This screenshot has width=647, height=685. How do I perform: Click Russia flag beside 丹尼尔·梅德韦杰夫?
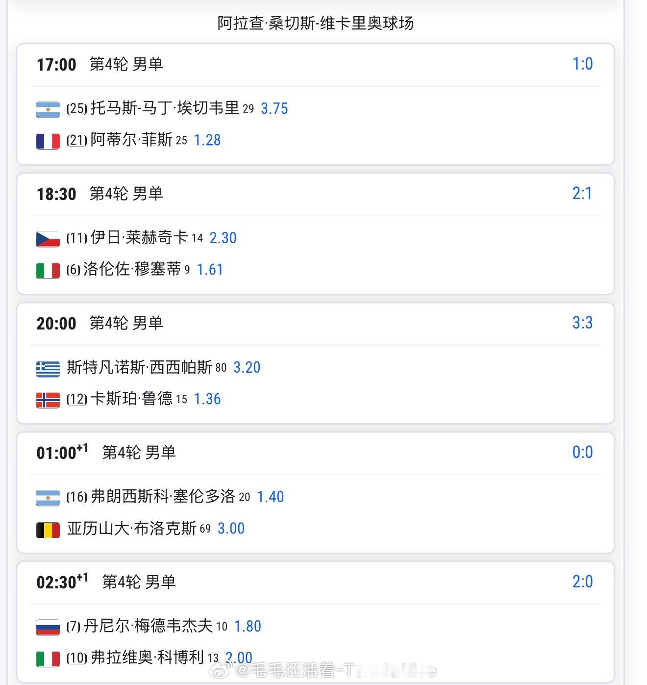pyautogui.click(x=48, y=627)
